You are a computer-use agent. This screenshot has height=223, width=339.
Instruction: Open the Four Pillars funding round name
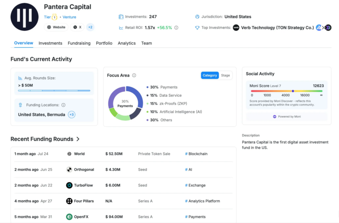pos(84,201)
